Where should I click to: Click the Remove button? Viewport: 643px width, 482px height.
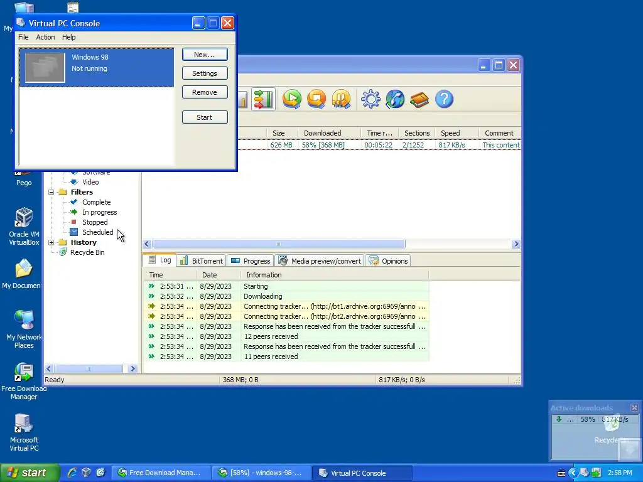coord(205,92)
